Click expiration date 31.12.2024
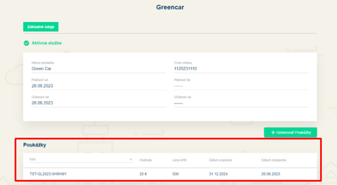337x185 pixels. tap(218, 174)
